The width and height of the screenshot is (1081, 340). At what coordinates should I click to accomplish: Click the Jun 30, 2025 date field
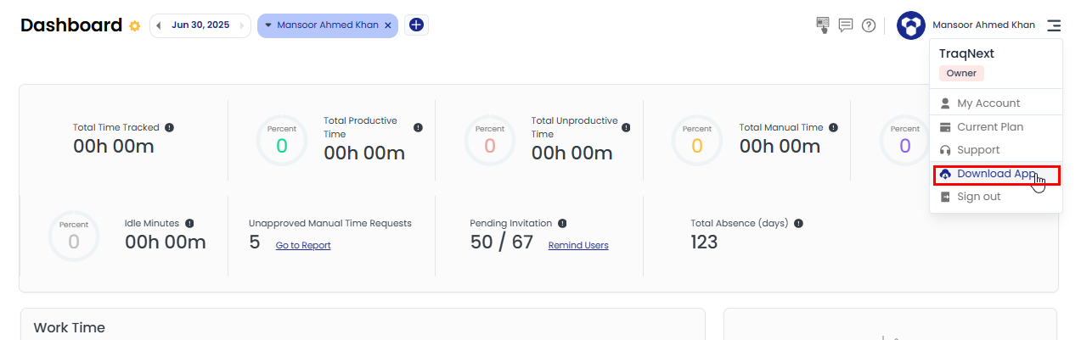200,25
